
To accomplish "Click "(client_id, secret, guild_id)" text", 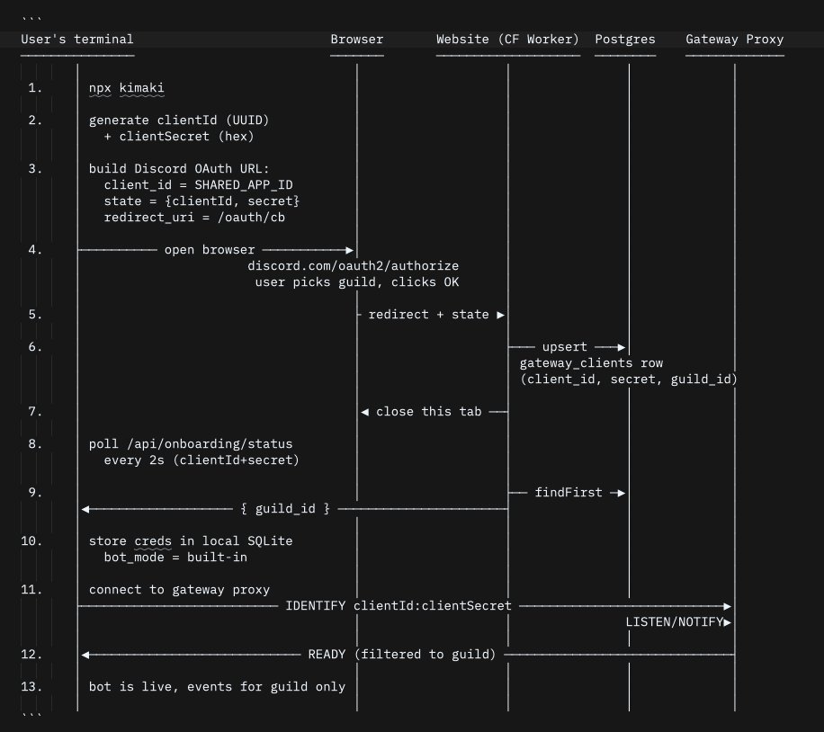I will [x=629, y=379].
